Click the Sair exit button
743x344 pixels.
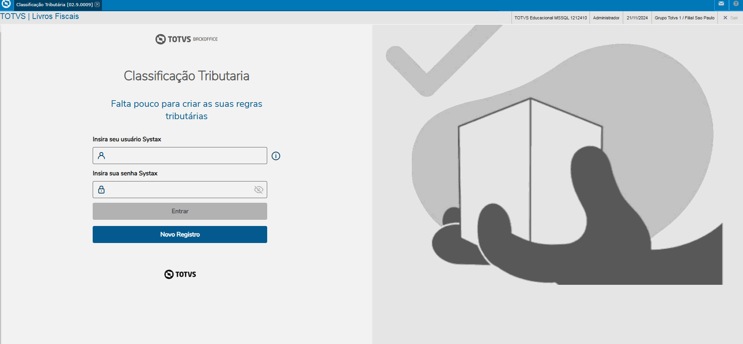(731, 18)
